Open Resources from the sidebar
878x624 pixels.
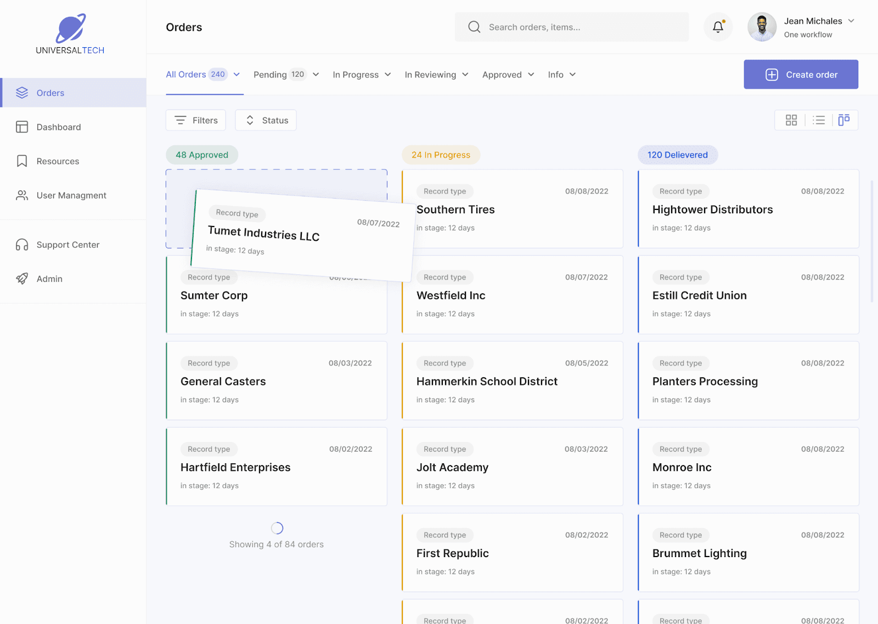click(x=73, y=161)
